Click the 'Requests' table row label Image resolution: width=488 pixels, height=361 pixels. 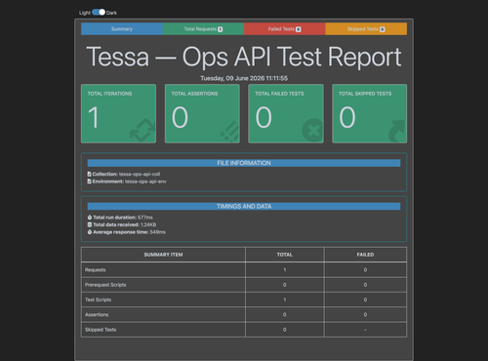[95, 270]
